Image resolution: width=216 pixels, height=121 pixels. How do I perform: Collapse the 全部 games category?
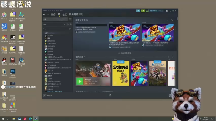pos(43,33)
